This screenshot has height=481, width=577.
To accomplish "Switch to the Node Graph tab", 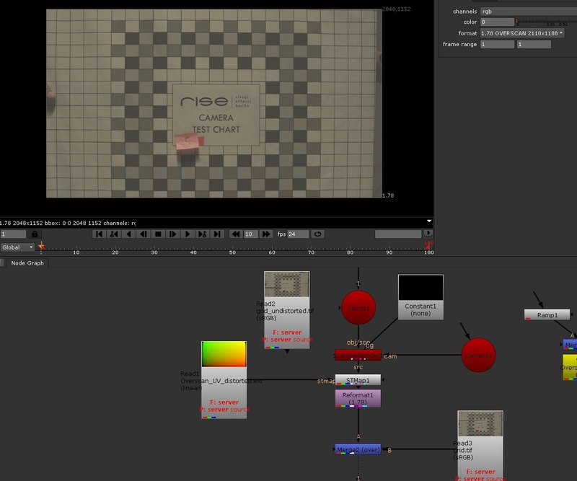I will (27, 263).
